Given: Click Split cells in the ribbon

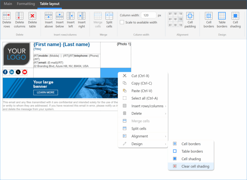Looking at the screenshot, I should (109, 20).
